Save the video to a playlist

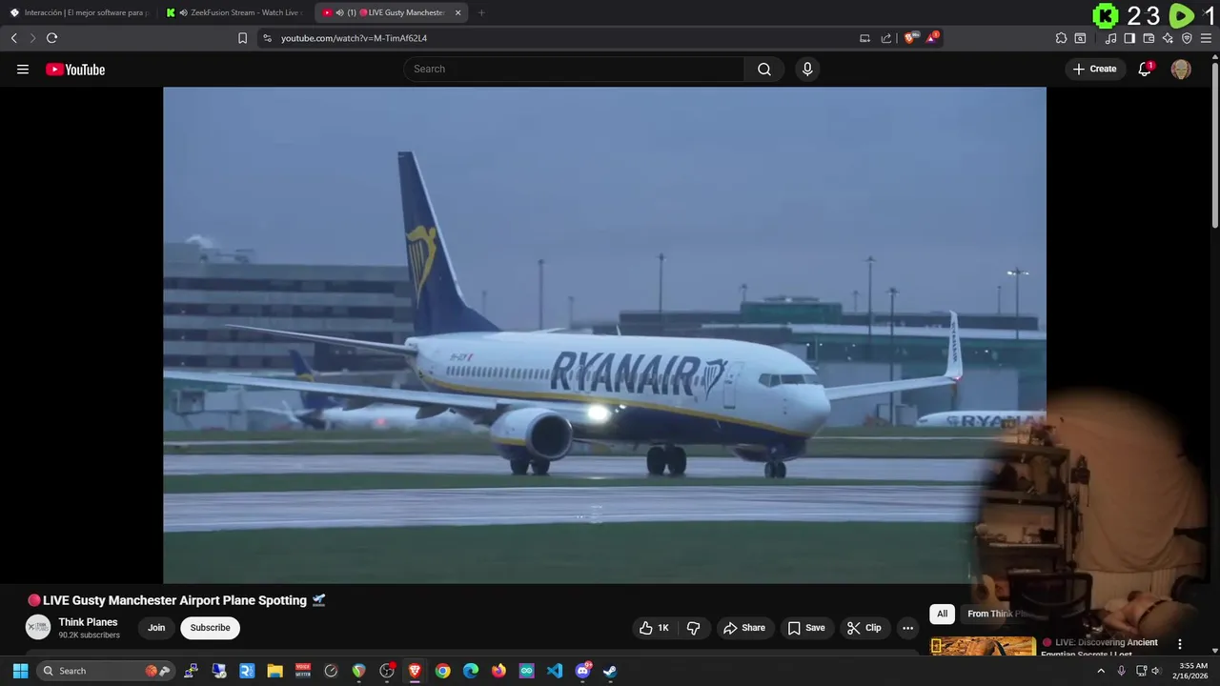coord(806,628)
